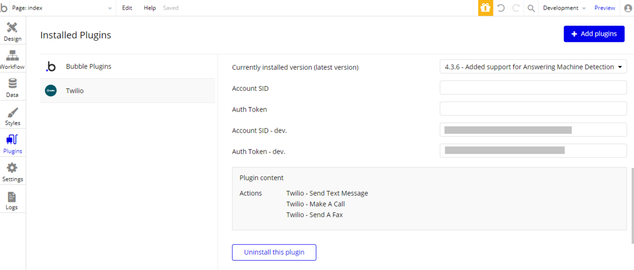
Task: Click the Account SID - dev. field
Action: point(533,130)
